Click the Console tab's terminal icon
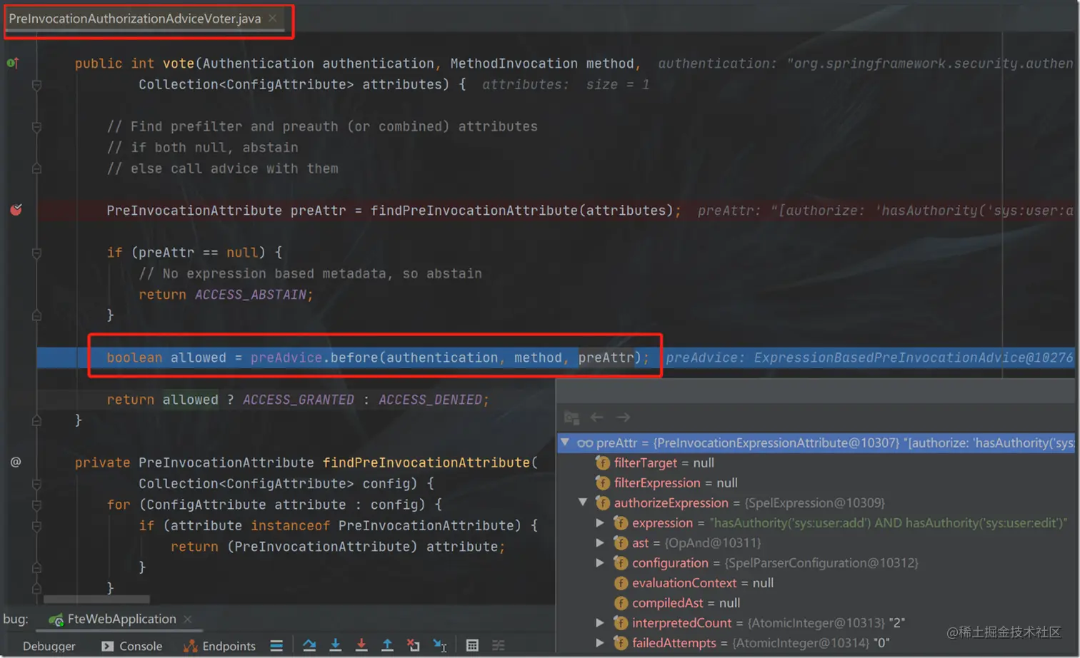This screenshot has width=1080, height=658. point(108,646)
